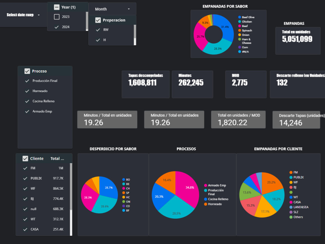This screenshot has width=325, height=244.
Task: Toggle the Proceso header checkbox
Action: [x=27, y=71]
